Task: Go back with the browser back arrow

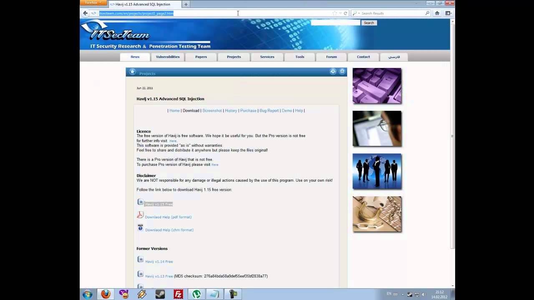Action: pos(86,13)
